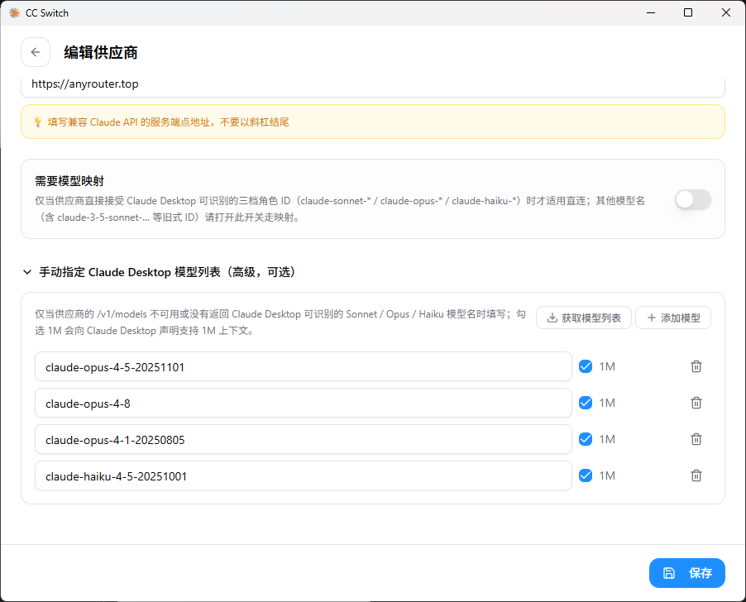Delete the claude-opus-4-8 model row

pos(696,403)
